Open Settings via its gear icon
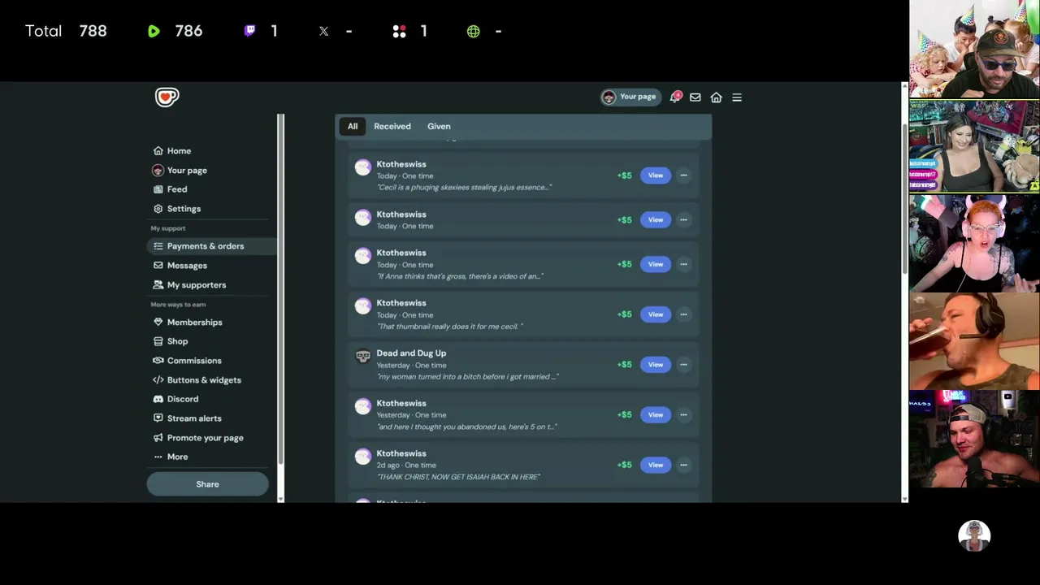 click(x=158, y=209)
